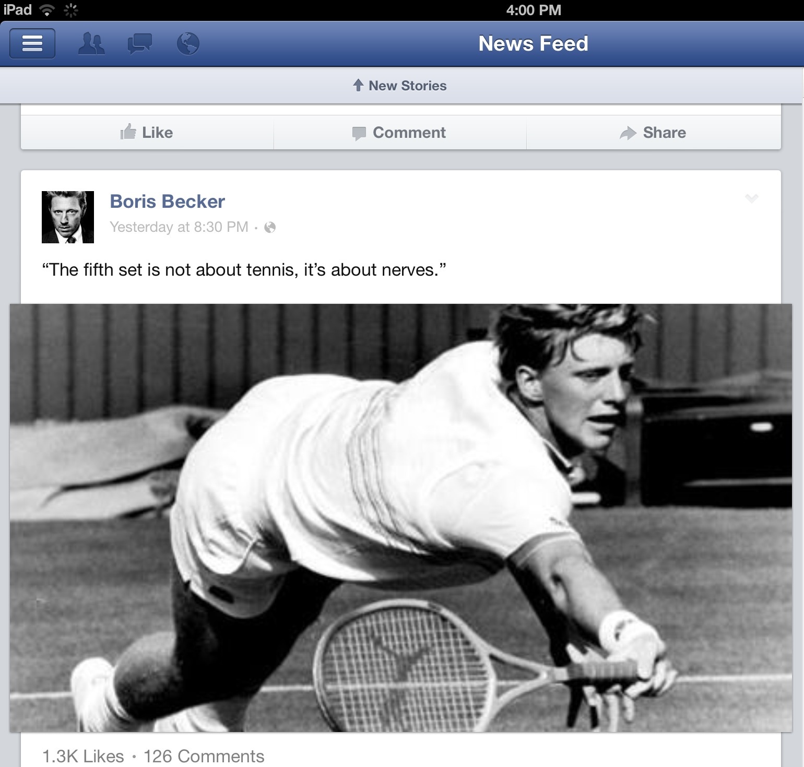804x767 pixels.
Task: Open the messages chat icon
Action: 139,44
